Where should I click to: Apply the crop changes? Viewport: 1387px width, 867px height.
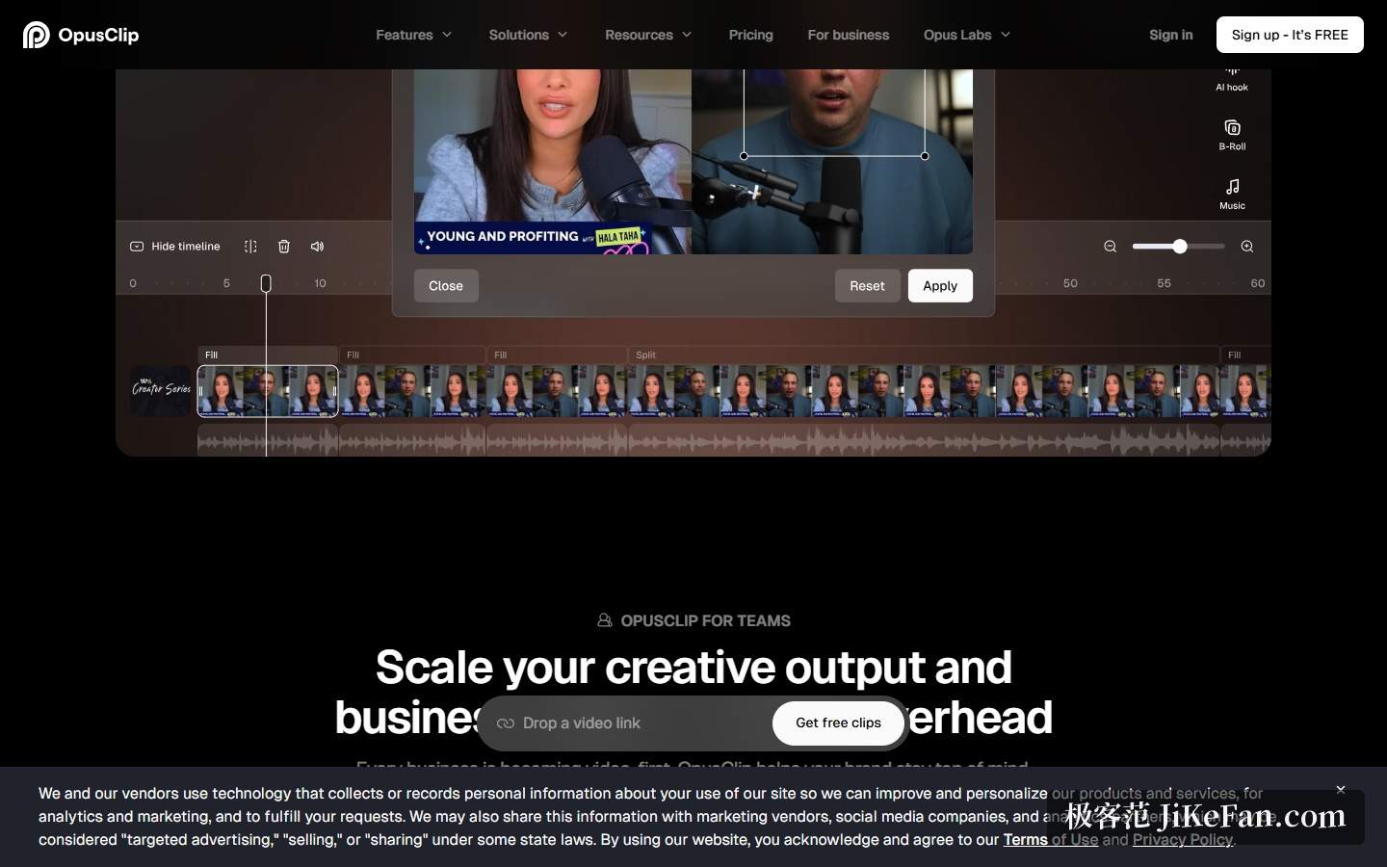pos(940,286)
